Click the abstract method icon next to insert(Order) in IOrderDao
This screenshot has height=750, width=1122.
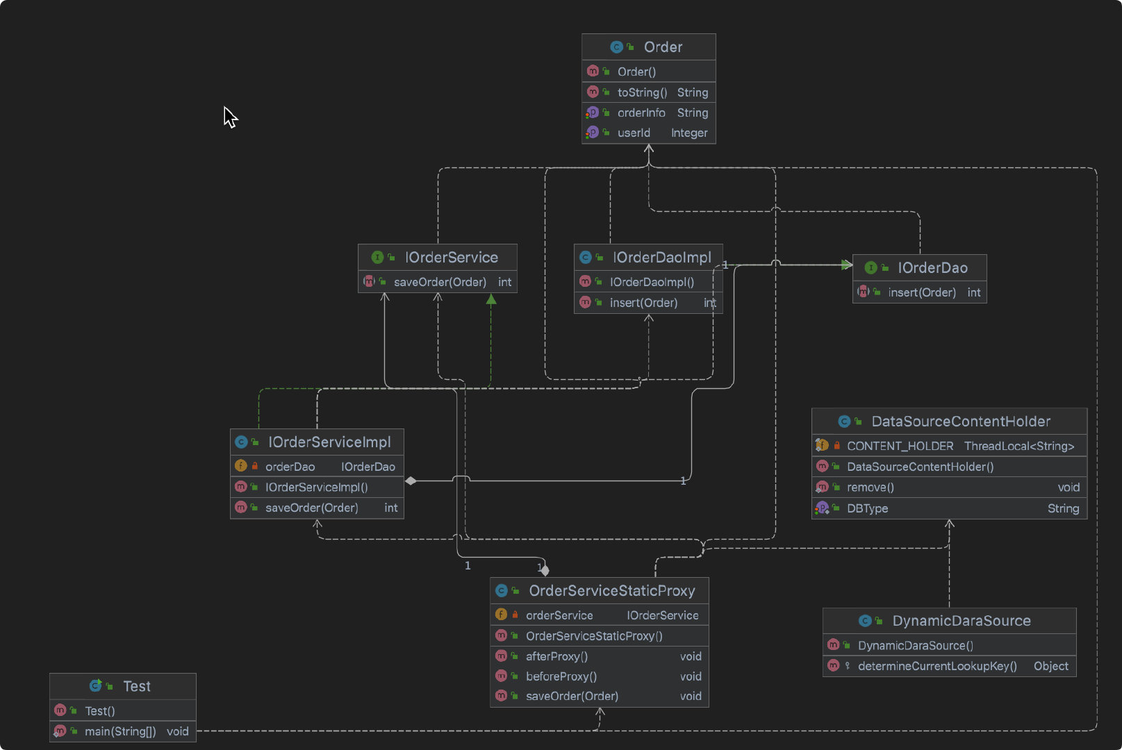(863, 292)
